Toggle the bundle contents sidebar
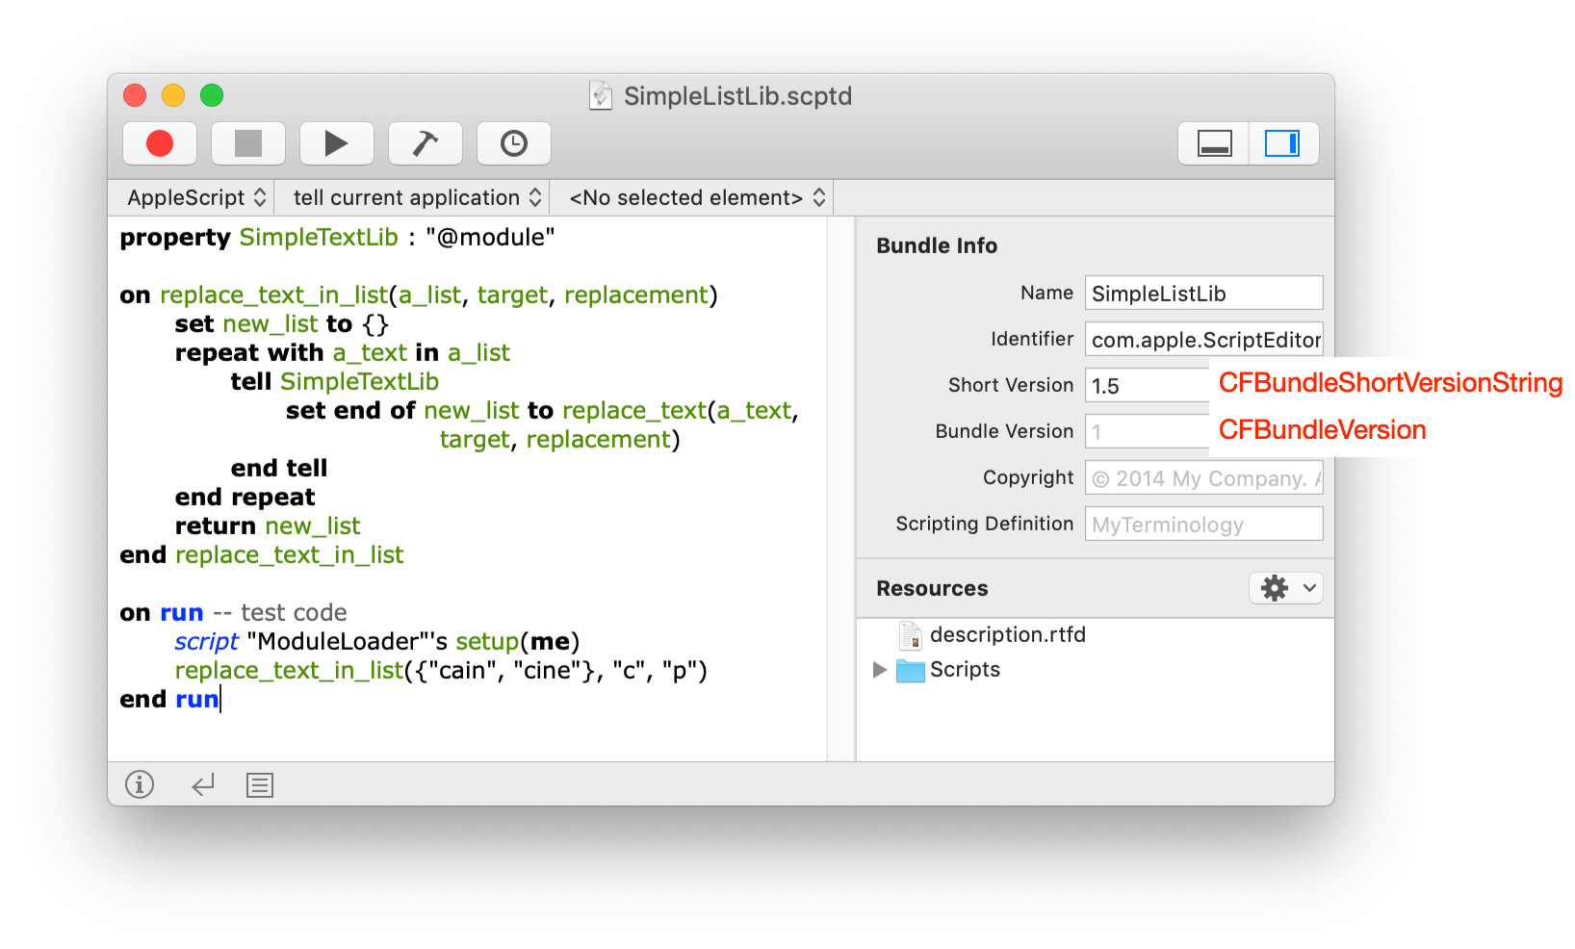Image resolution: width=1575 pixels, height=949 pixels. 1282,143
